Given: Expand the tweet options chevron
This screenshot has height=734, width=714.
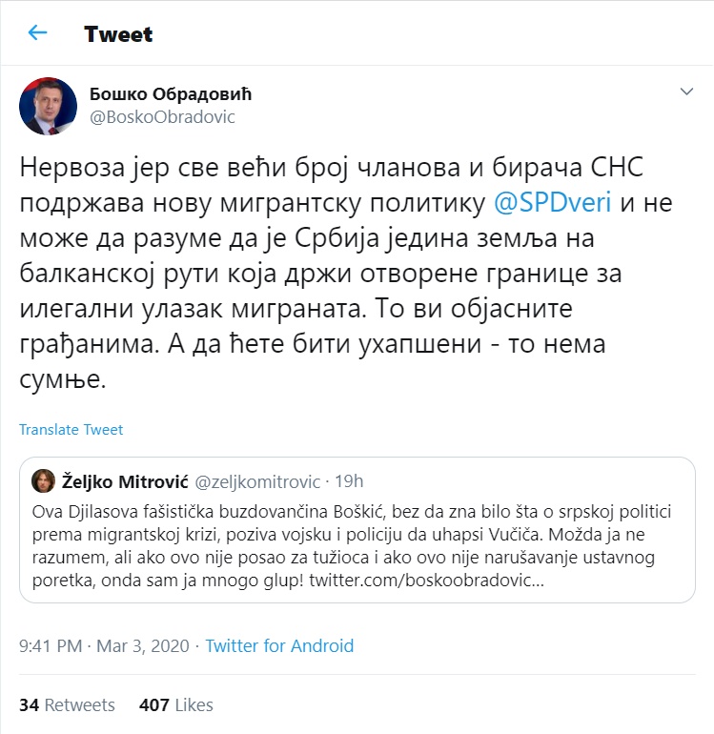Looking at the screenshot, I should (684, 92).
